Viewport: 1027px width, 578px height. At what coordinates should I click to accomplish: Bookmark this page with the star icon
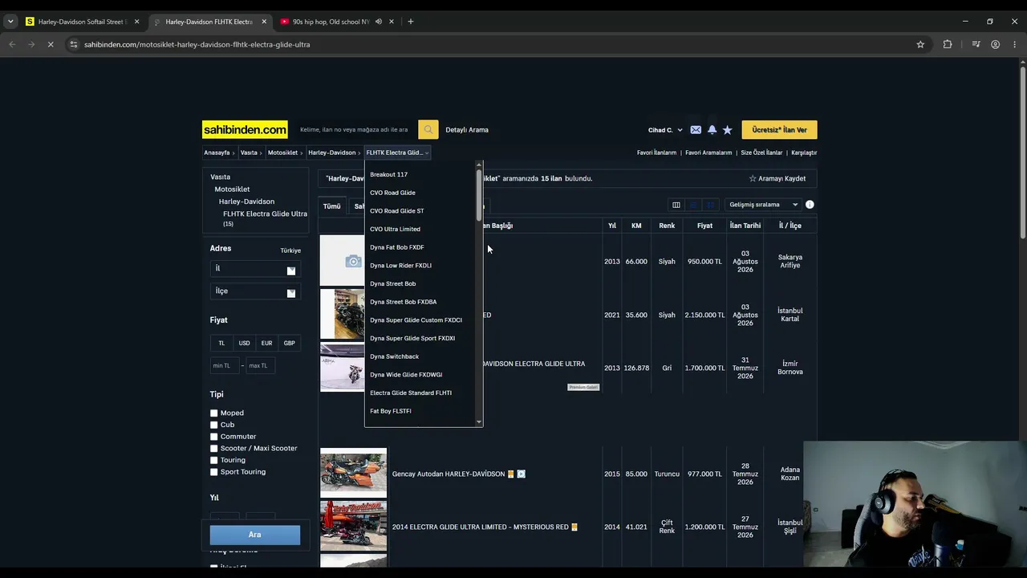920,44
